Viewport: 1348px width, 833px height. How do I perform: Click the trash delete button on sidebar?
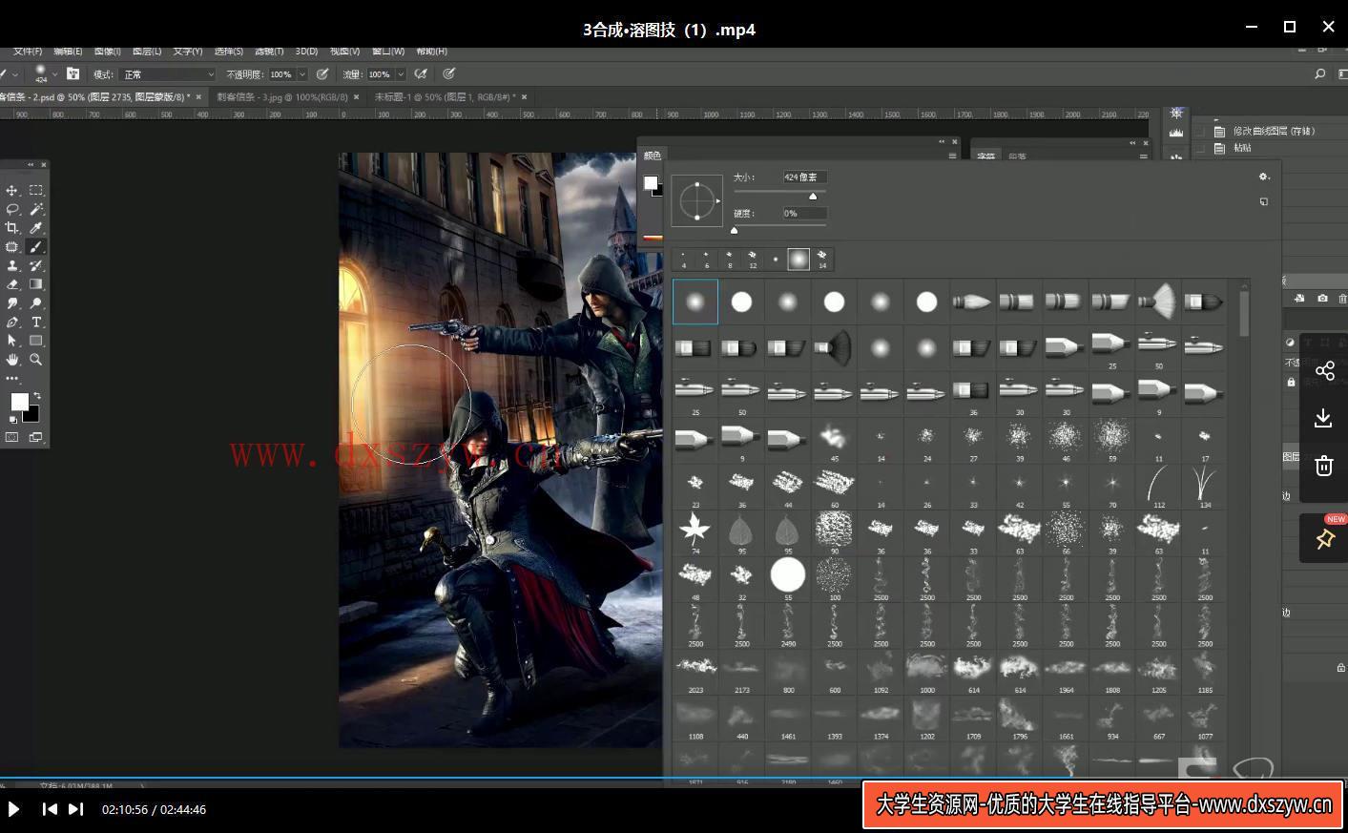(x=1324, y=466)
